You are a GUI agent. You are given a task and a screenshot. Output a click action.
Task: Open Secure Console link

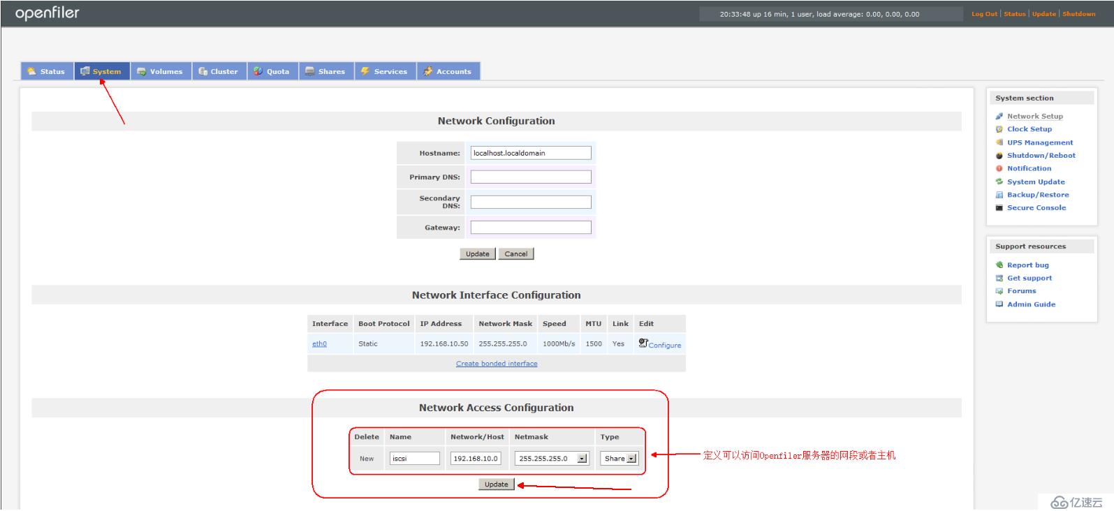tap(1036, 208)
